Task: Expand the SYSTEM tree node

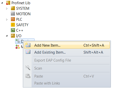Action: pyautogui.click(x=7, y=8)
